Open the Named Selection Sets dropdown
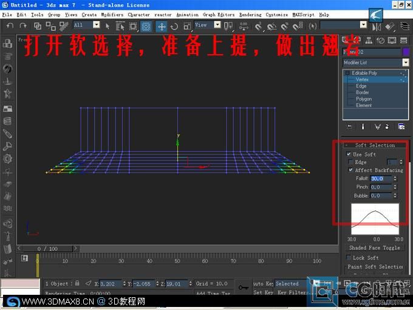 coord(363,25)
